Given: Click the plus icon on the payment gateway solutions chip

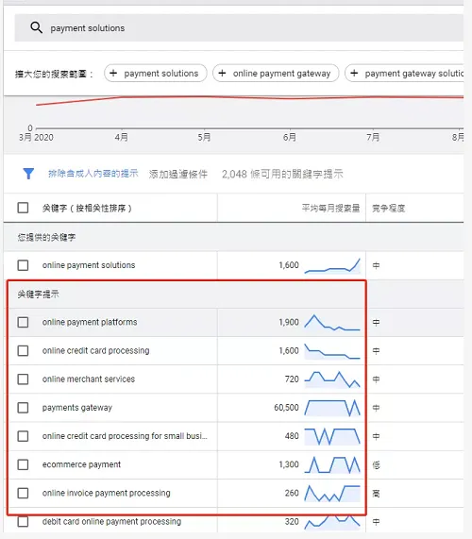Looking at the screenshot, I should pos(354,74).
